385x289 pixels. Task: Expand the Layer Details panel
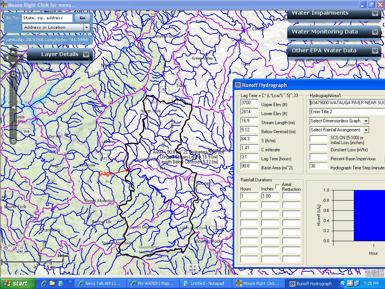86,54
